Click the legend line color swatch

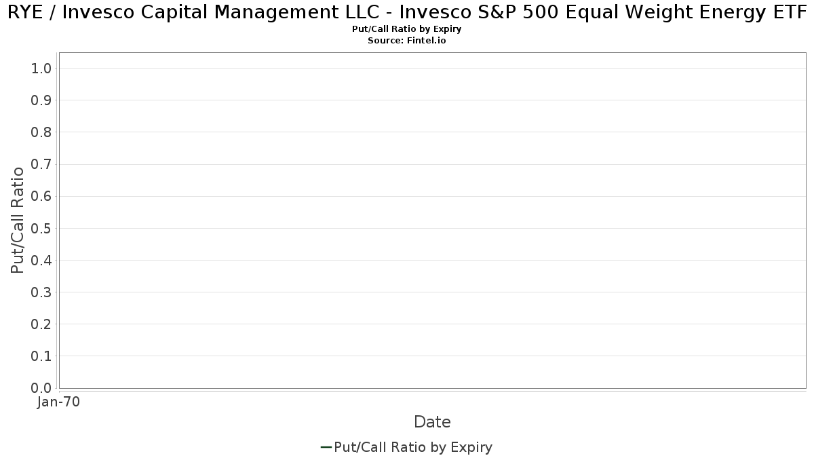[326, 447]
